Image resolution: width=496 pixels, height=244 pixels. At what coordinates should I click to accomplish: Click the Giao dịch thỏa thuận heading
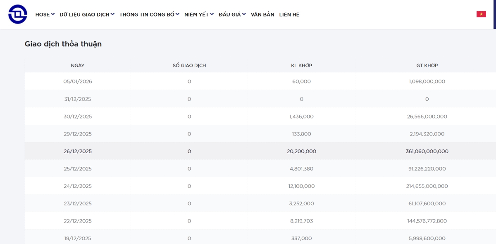tap(63, 44)
